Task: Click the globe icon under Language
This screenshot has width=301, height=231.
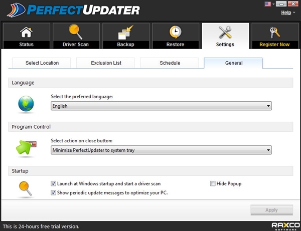Action: pyautogui.click(x=26, y=104)
